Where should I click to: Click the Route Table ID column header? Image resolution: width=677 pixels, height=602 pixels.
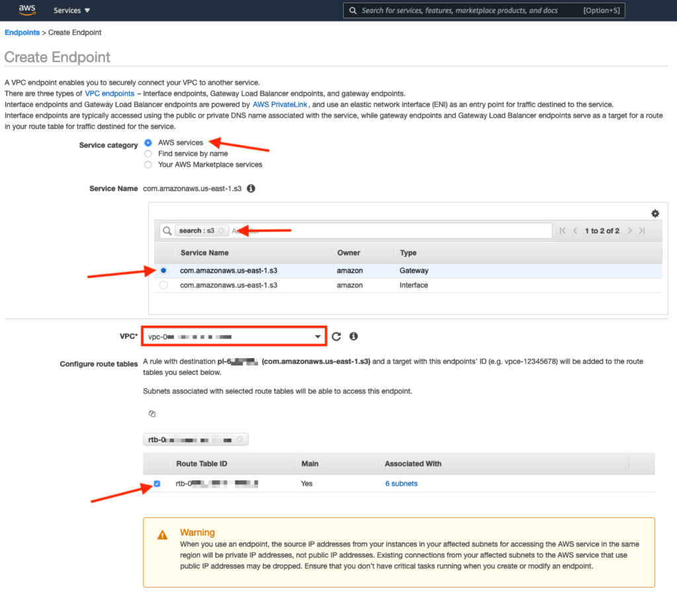tap(202, 464)
